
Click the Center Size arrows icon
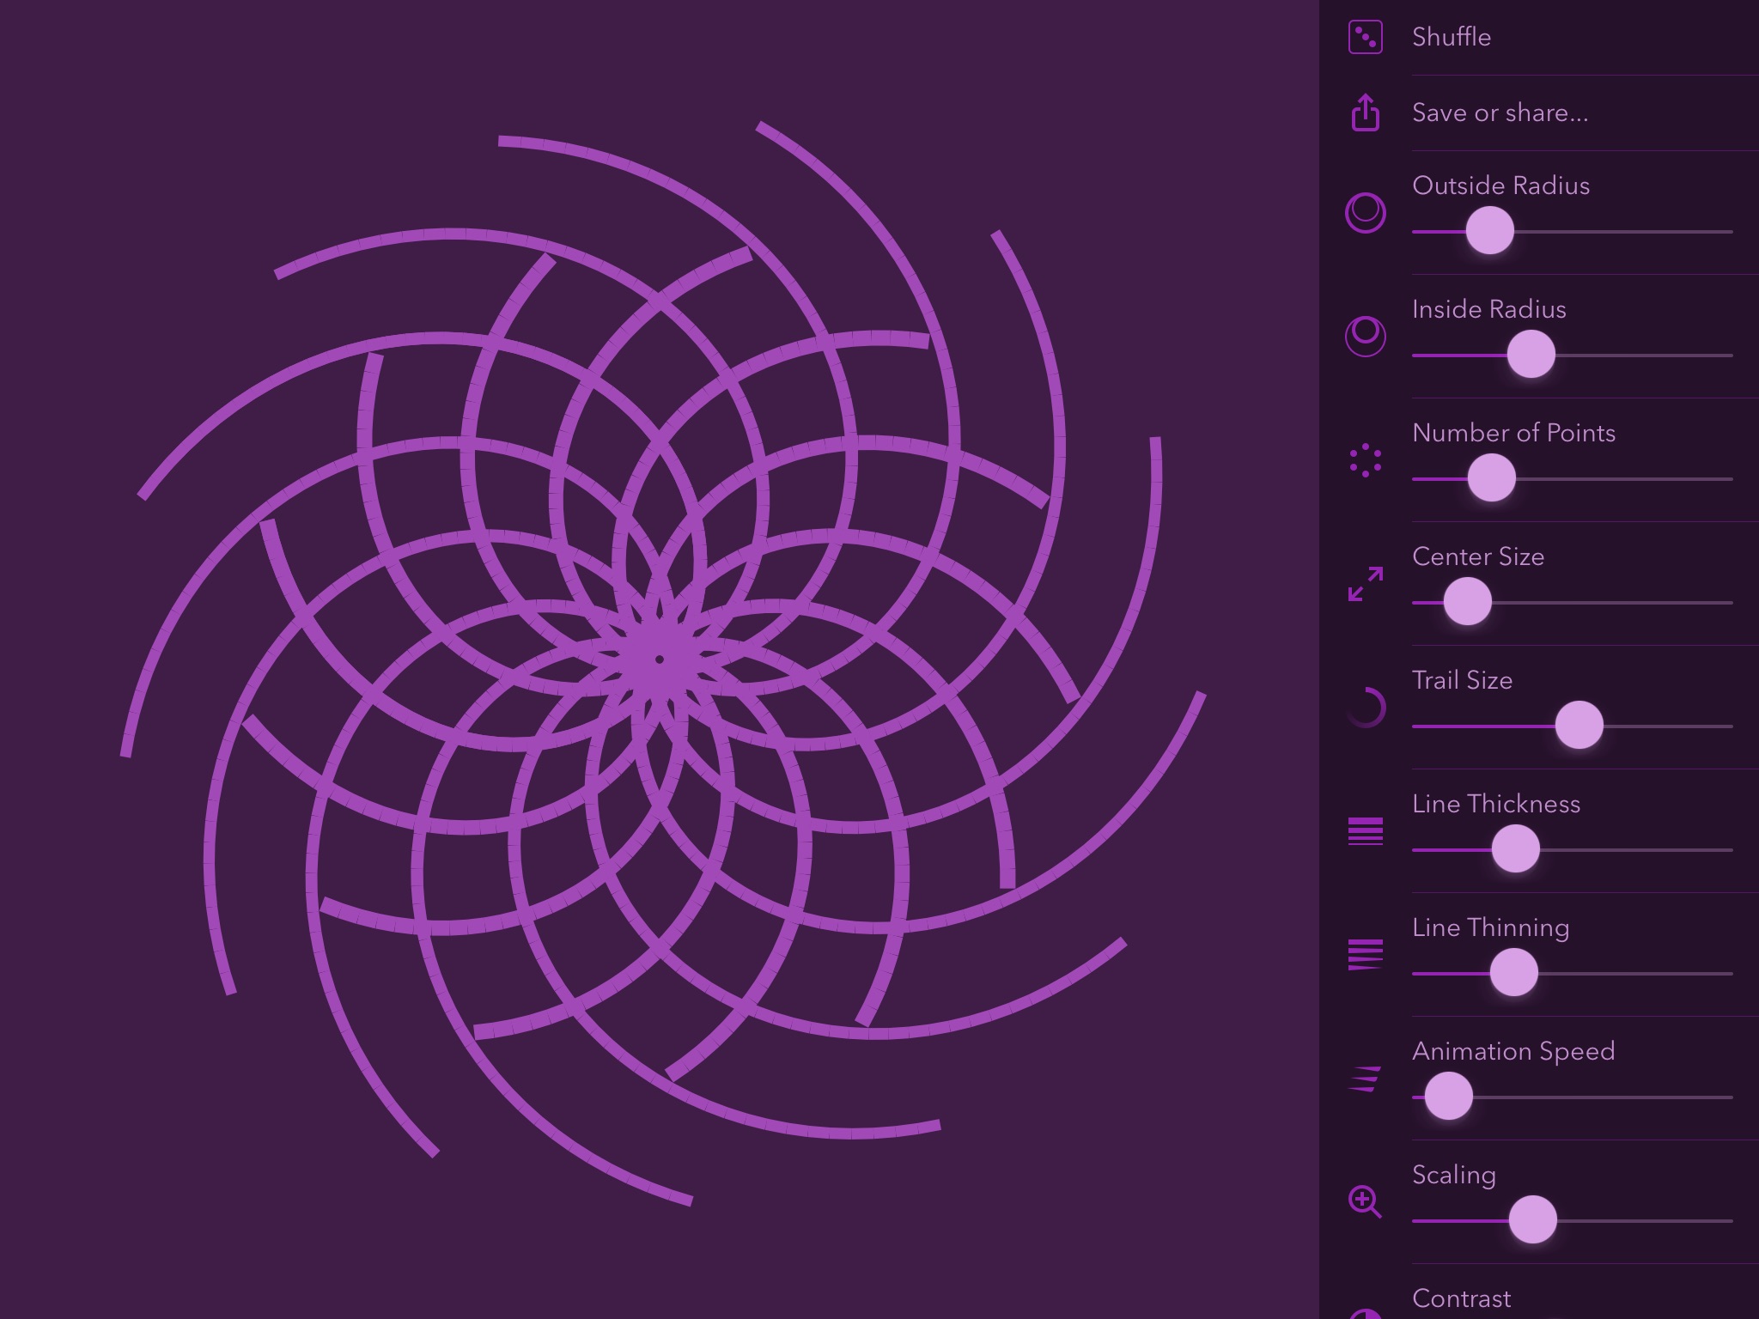[x=1365, y=584]
